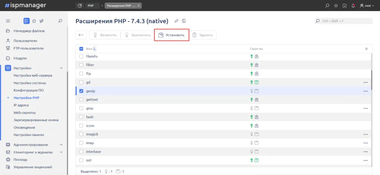Open Менеджер файлов
This screenshot has height=175, width=380.
29,31
